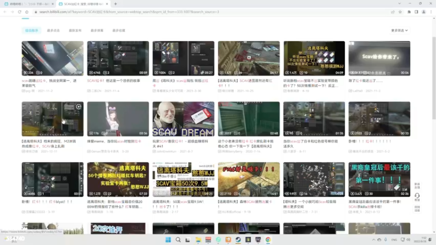Open Steam from the taskbar

pyautogui.click(x=238, y=240)
